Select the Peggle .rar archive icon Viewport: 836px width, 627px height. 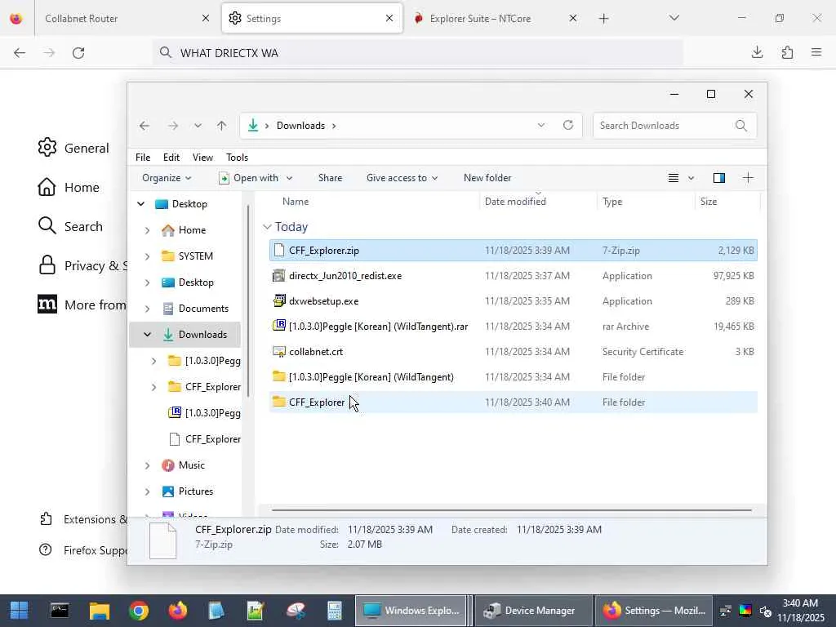279,325
